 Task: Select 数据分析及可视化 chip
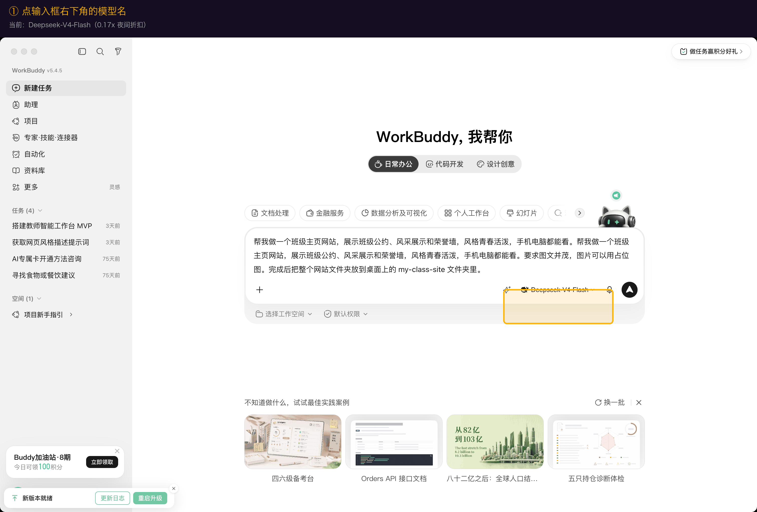(x=394, y=213)
